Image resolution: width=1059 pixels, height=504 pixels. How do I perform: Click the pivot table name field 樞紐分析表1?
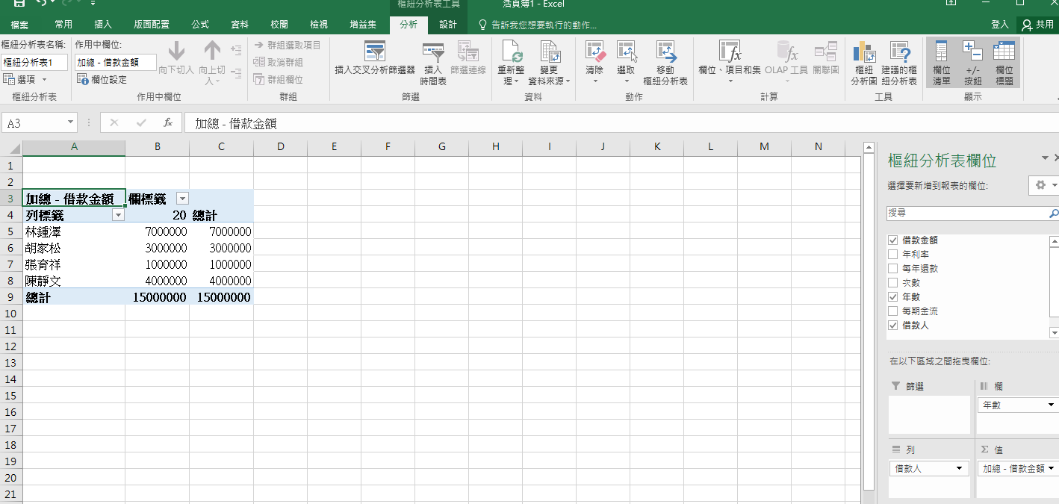[x=35, y=62]
